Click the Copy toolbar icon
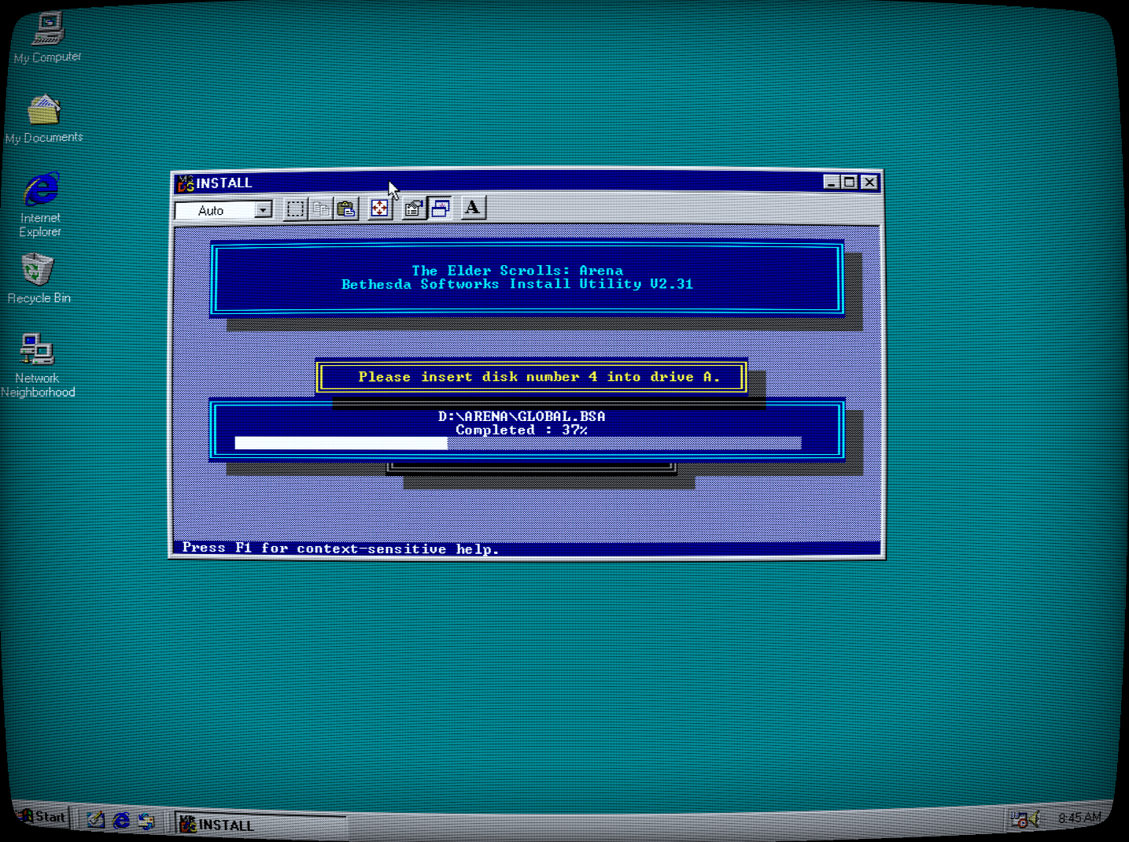This screenshot has height=842, width=1129. pos(321,209)
